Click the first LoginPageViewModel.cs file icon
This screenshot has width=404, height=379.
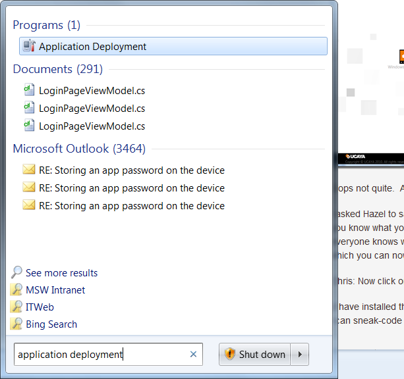(x=29, y=91)
